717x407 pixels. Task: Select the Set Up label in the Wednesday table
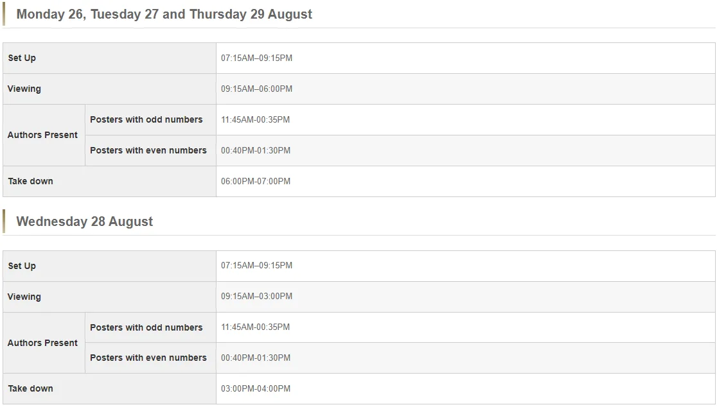coord(22,266)
